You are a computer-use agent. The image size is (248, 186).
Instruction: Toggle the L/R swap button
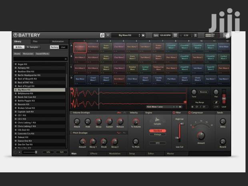216,107
